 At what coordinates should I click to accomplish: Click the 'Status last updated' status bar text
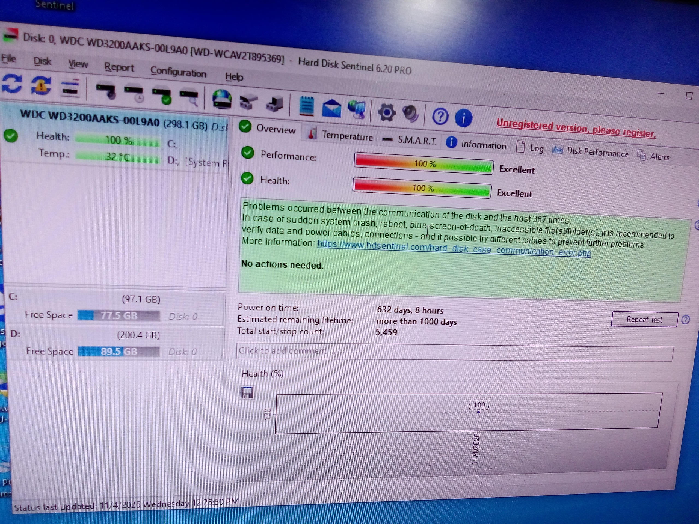click(126, 504)
